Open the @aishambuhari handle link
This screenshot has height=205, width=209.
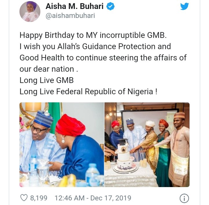coord(70,16)
